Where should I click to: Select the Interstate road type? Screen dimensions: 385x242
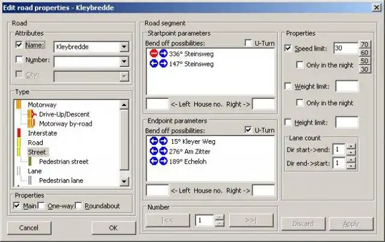click(43, 133)
